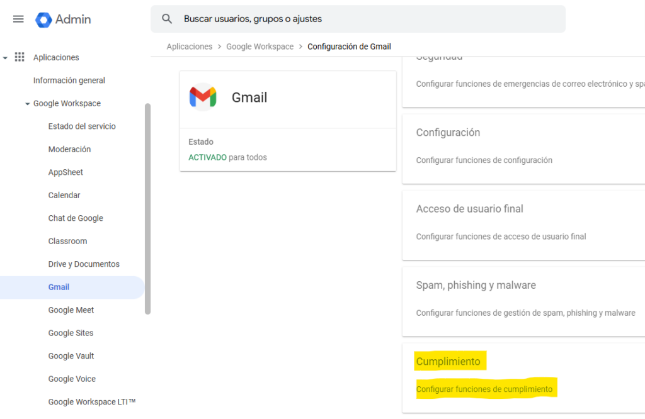
Task: Go to Google Workspace breadcrumb link
Action: pos(260,47)
